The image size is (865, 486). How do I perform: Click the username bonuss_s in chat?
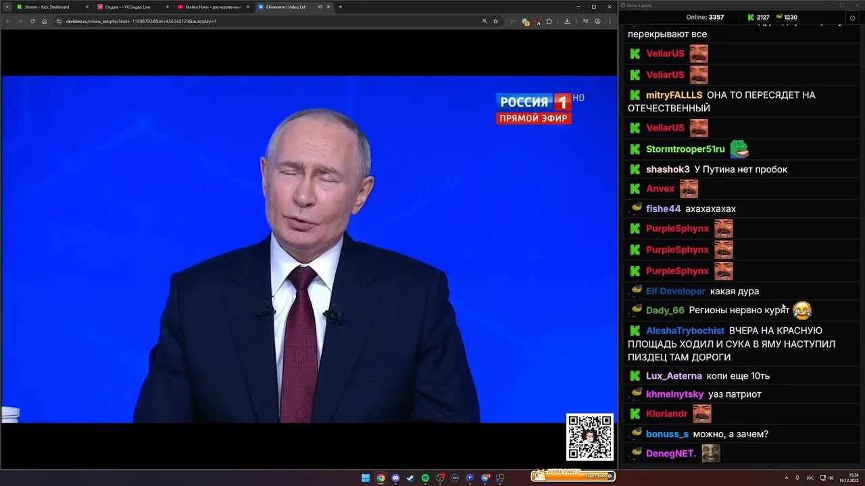click(667, 434)
